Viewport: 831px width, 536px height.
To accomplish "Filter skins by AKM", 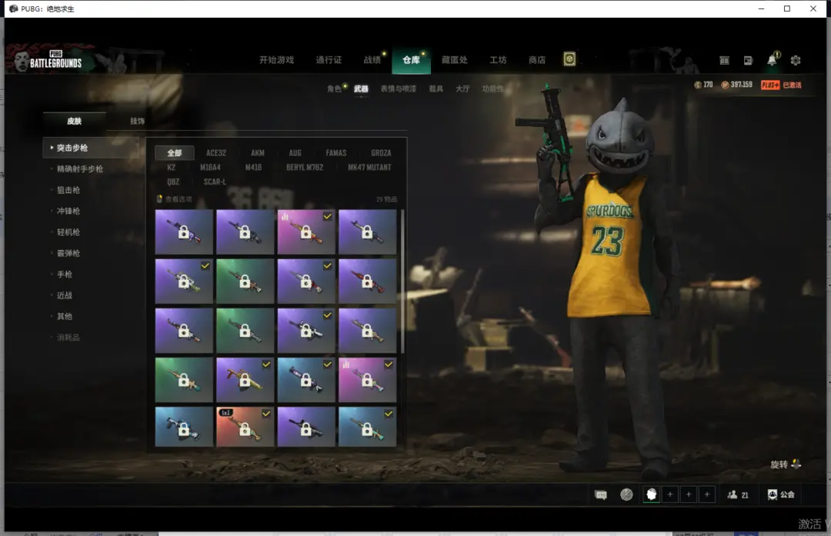I will pyautogui.click(x=258, y=153).
